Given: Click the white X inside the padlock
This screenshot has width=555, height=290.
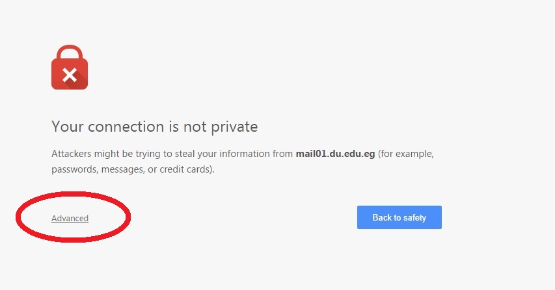Looking at the screenshot, I should [x=70, y=75].
